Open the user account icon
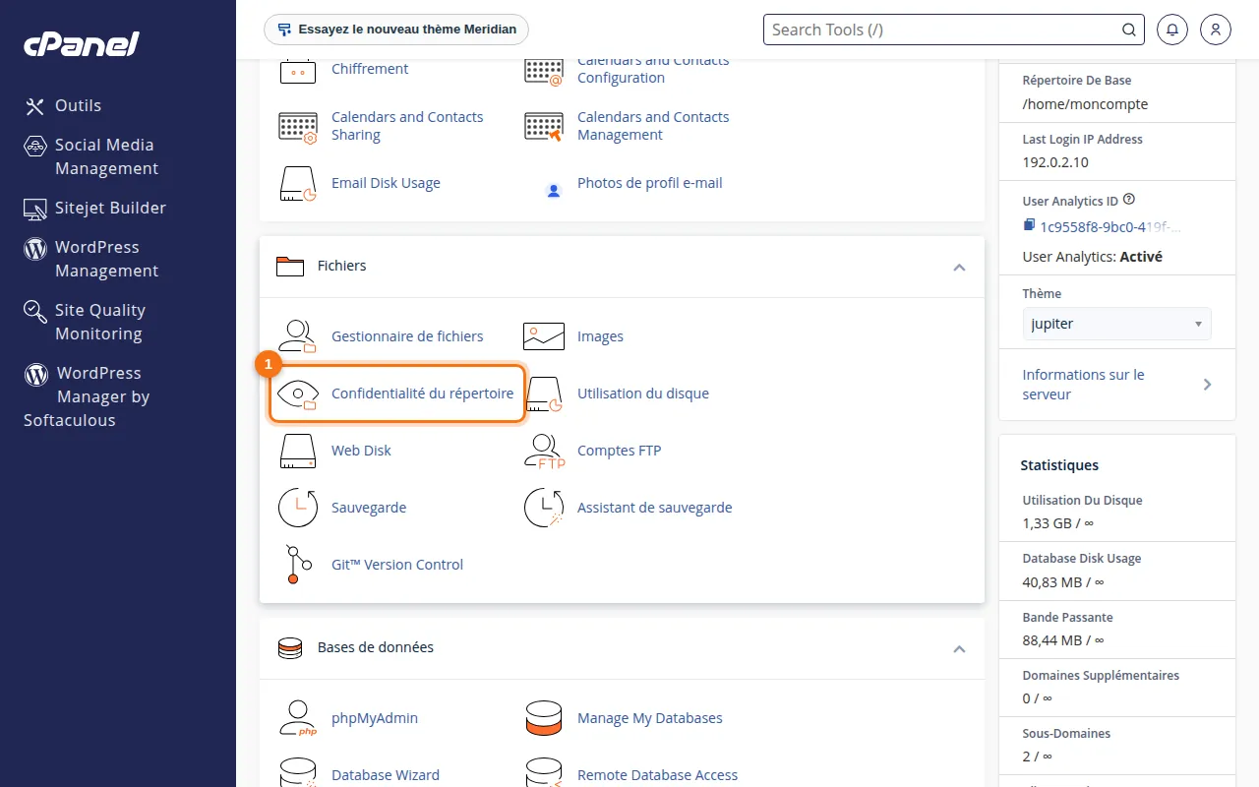Screen dimensions: 1259x787 pos(1216,30)
